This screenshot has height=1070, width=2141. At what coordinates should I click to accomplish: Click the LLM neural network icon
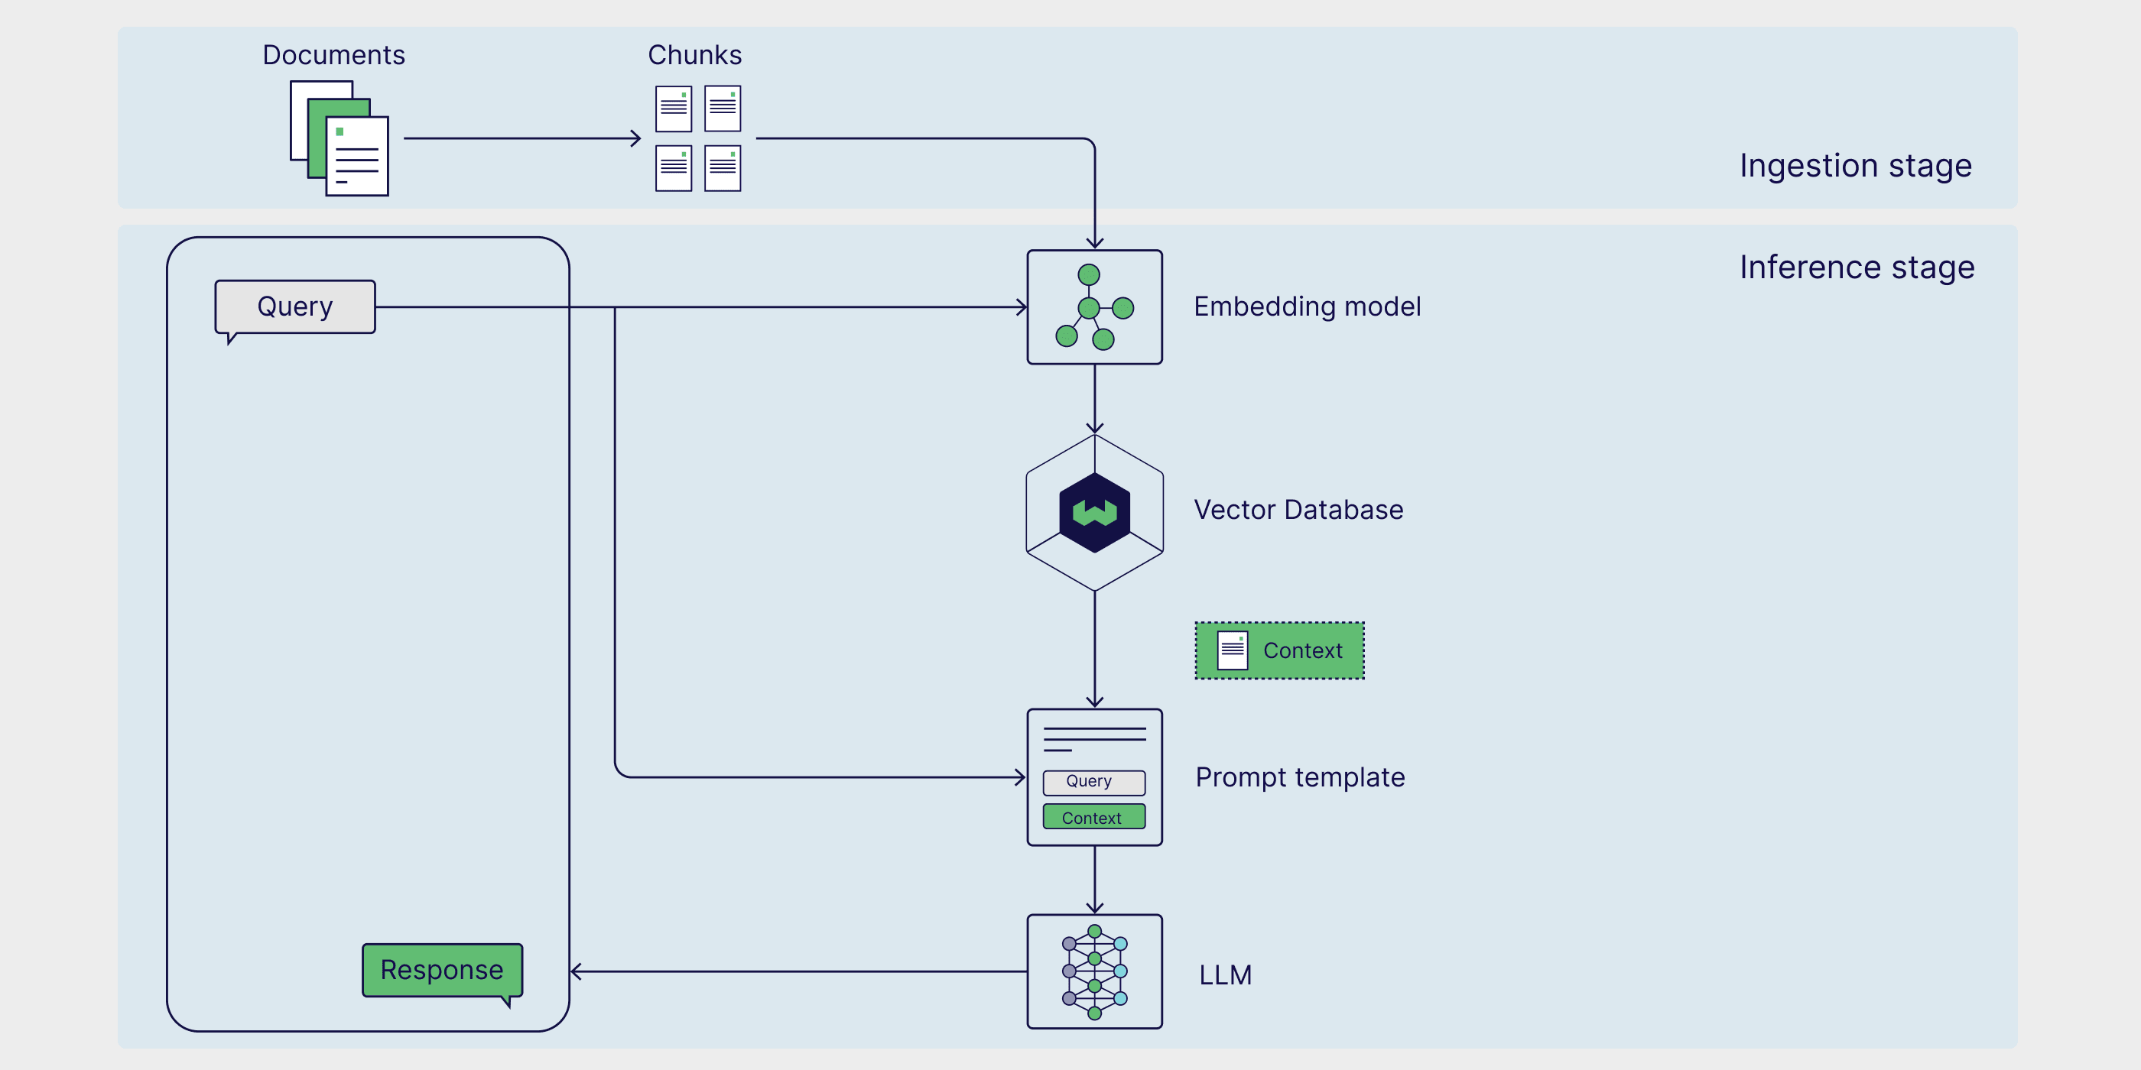[1095, 971]
